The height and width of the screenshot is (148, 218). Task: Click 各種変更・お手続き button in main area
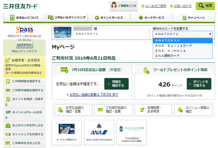pos(153,110)
